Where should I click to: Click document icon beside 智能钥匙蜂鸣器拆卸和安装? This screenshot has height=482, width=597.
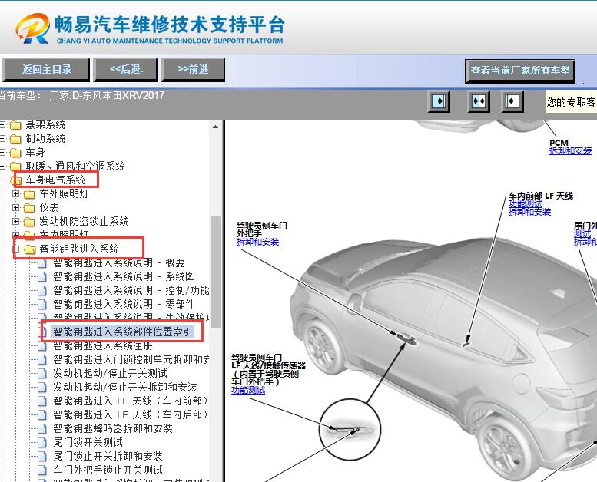42,428
